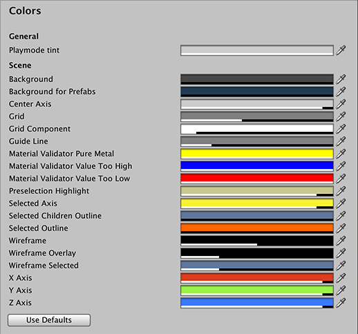Click the Playmode tint label
Image resolution: width=358 pixels, height=334 pixels.
[34, 50]
